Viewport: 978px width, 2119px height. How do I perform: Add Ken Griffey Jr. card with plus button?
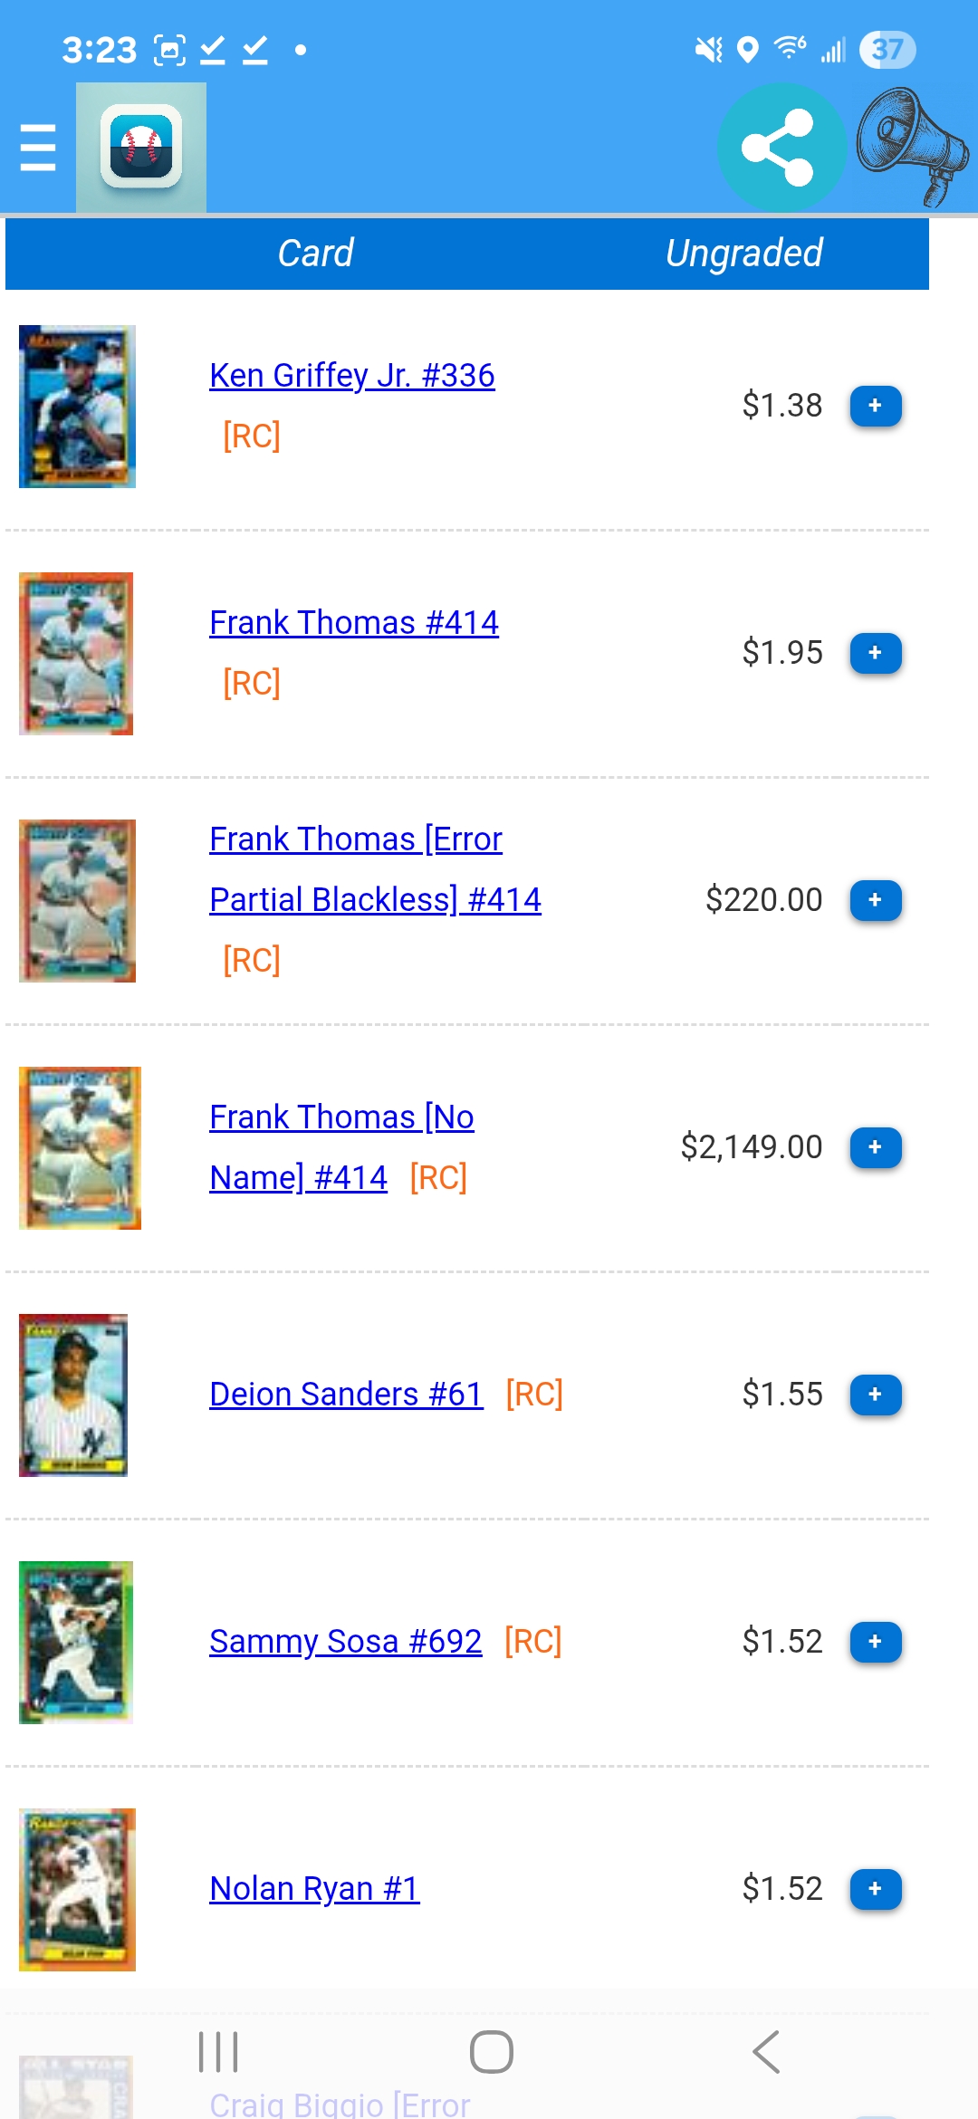tap(875, 406)
